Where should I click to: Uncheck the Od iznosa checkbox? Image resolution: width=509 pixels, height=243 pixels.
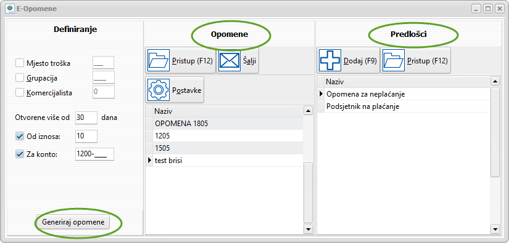pos(20,137)
